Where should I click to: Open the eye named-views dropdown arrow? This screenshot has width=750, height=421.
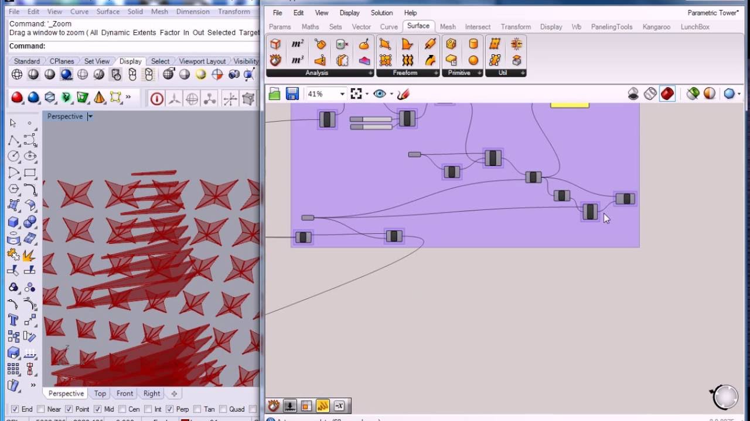tap(391, 94)
